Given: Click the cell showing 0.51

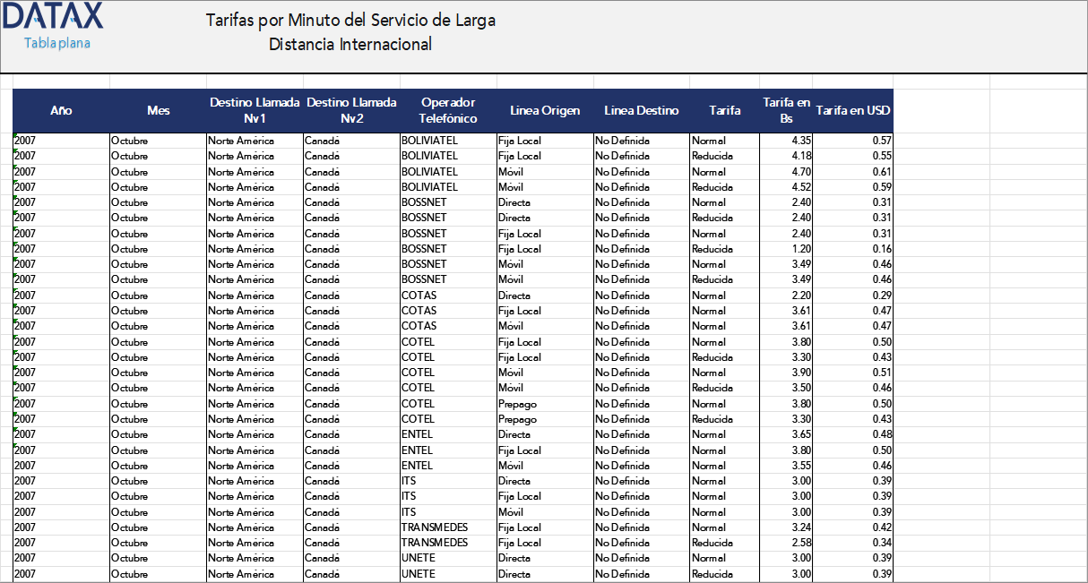Looking at the screenshot, I should pyautogui.click(x=853, y=373).
